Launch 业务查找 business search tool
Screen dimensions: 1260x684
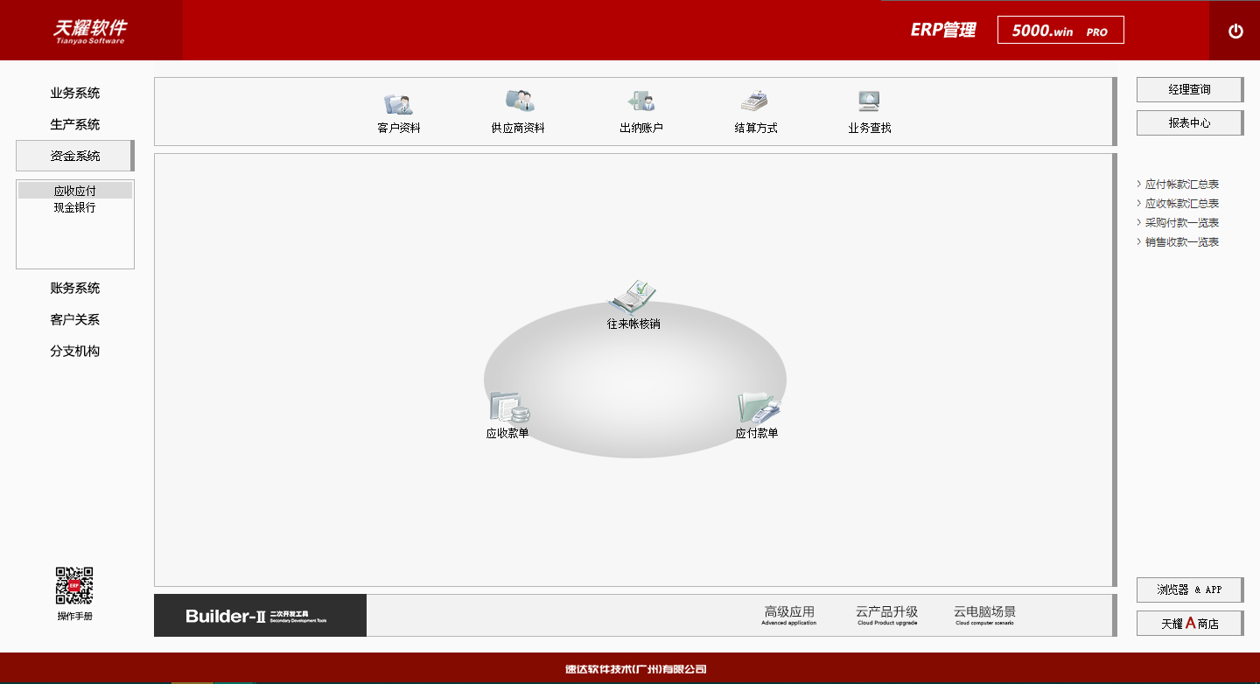pyautogui.click(x=868, y=109)
